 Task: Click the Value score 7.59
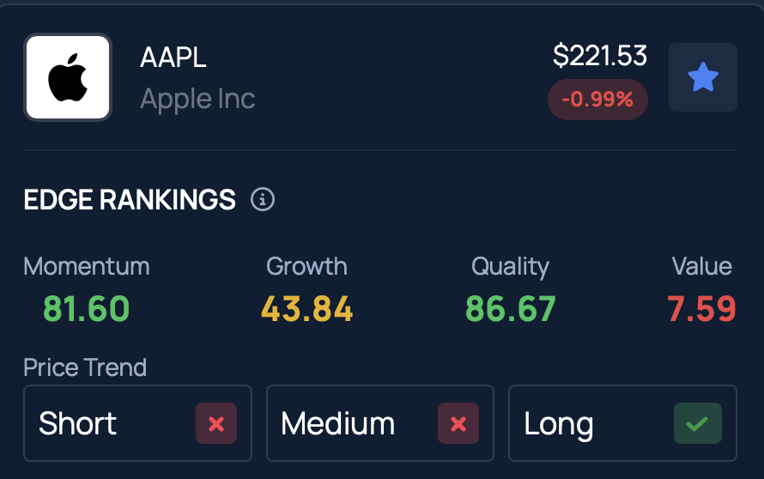(x=701, y=308)
